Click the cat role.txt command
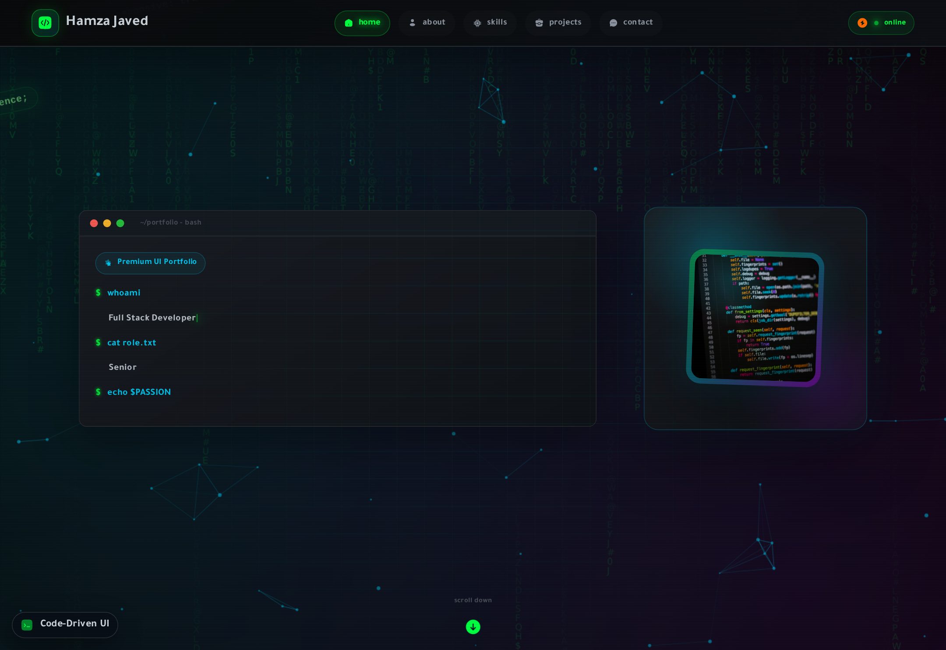946x650 pixels. (131, 343)
